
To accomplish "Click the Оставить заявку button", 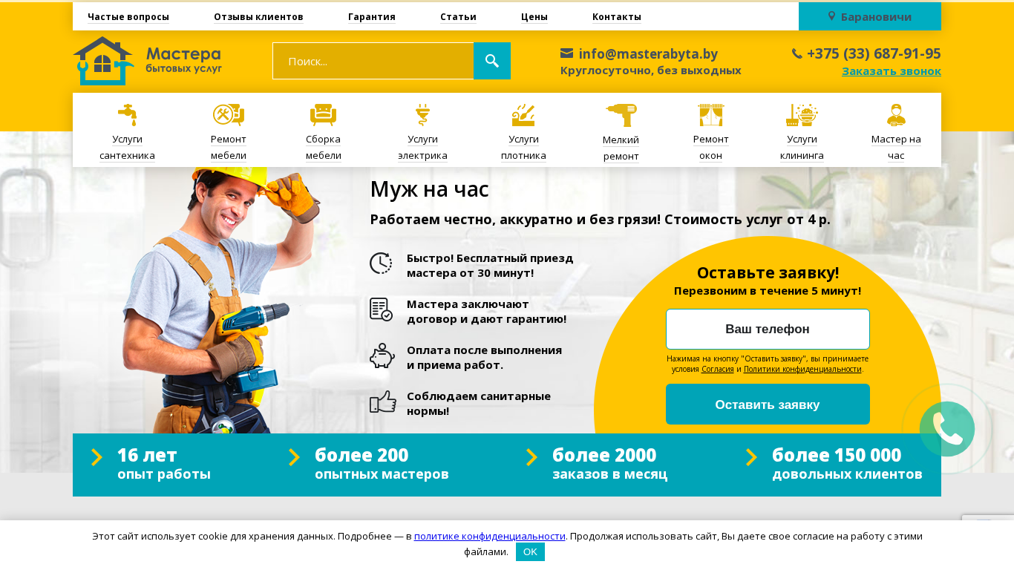I will (768, 404).
